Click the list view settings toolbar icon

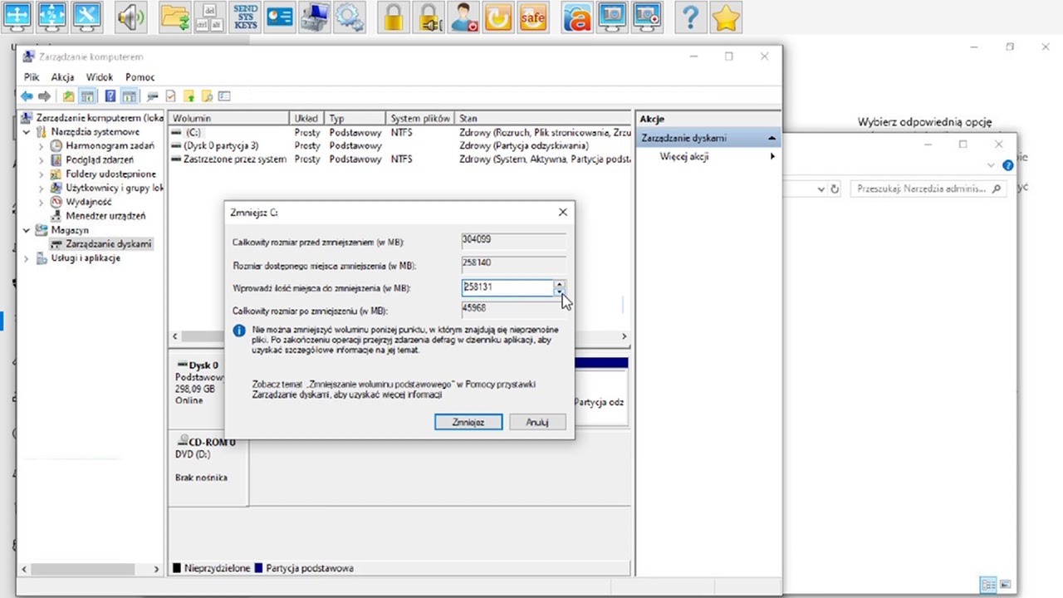tap(224, 96)
